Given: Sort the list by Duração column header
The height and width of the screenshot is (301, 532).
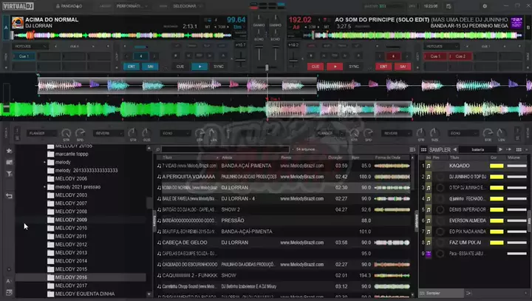Looking at the screenshot, I should click(335, 158).
